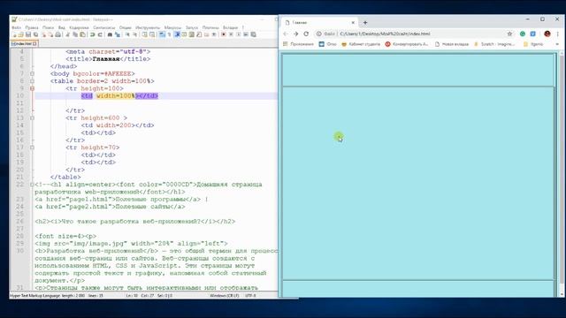Click the Save All toolbar icon

point(35,34)
